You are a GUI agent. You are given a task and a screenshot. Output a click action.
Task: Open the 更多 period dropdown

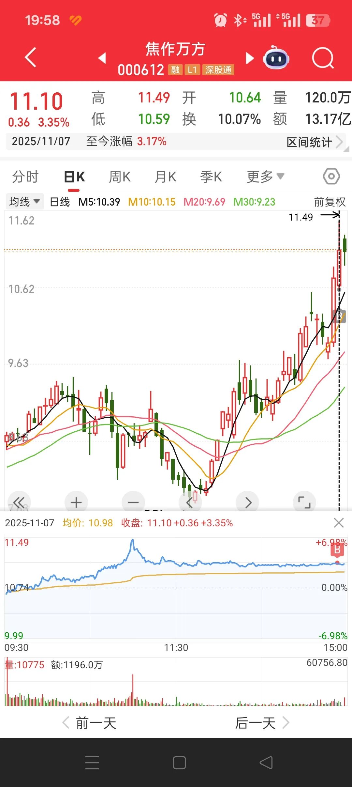coord(265,177)
